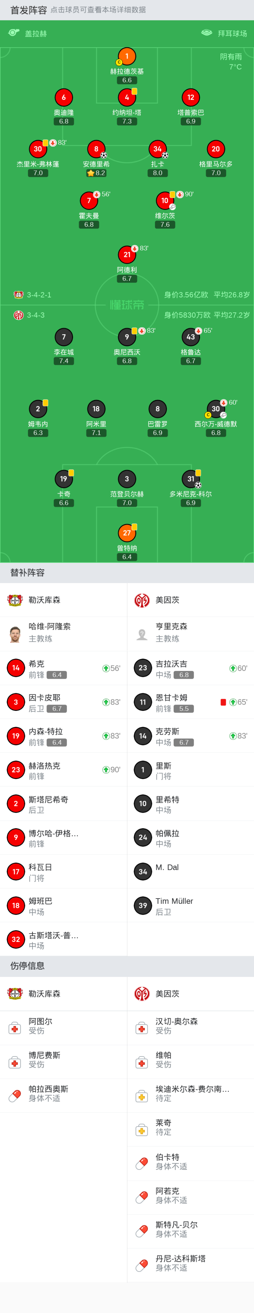Click 美因茨 team name under 伤停信息
Screen dimensions: 254x1313
[x=168, y=994]
